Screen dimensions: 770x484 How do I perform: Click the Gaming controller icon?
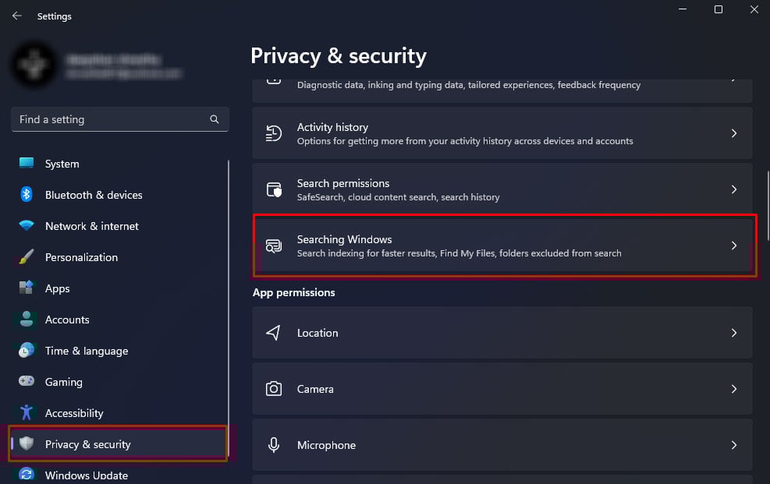click(x=27, y=382)
